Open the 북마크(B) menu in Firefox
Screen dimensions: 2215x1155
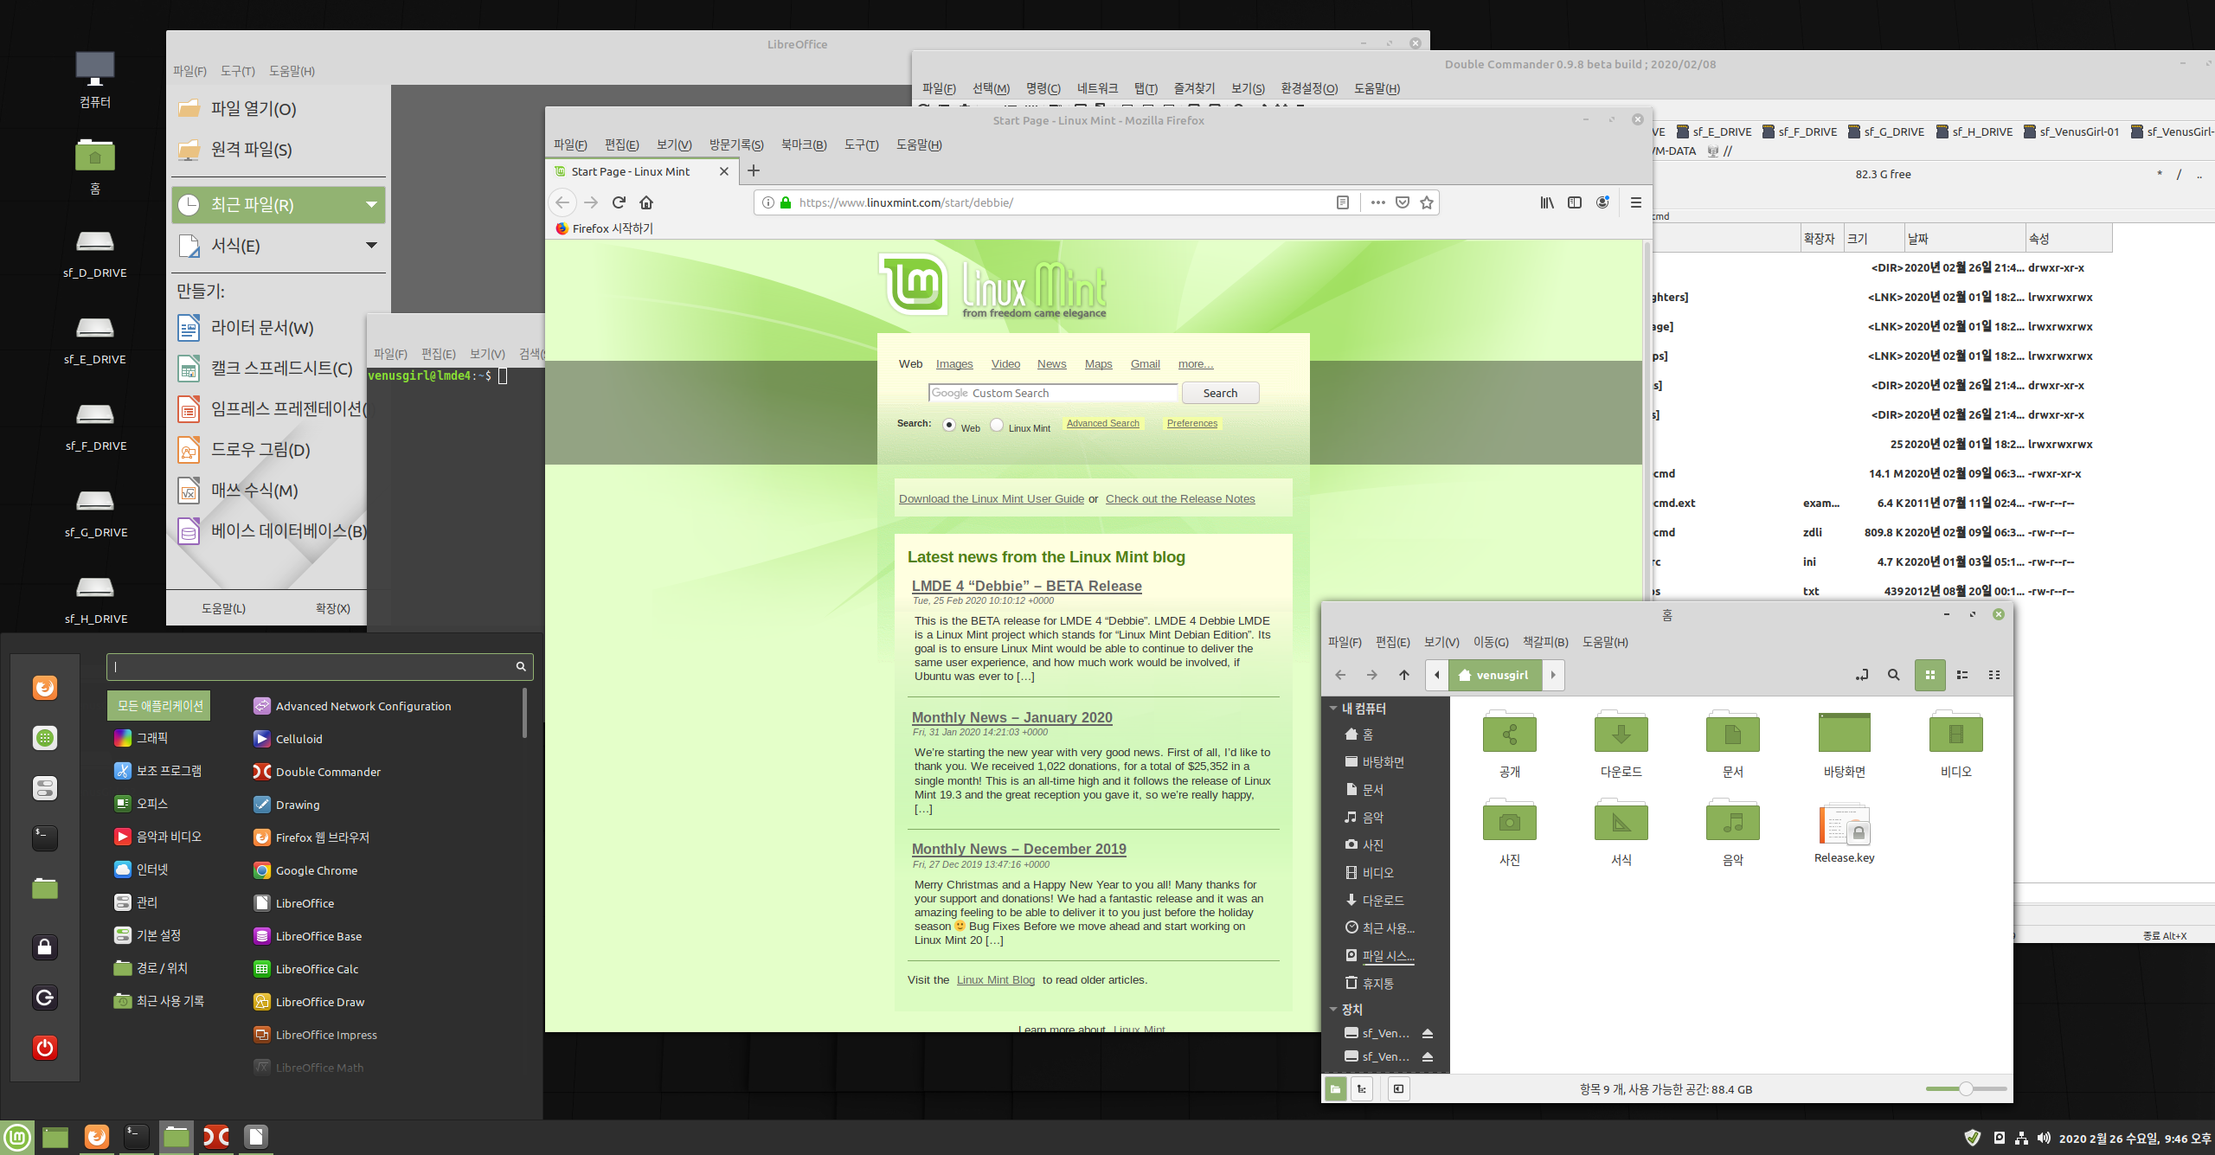804,144
